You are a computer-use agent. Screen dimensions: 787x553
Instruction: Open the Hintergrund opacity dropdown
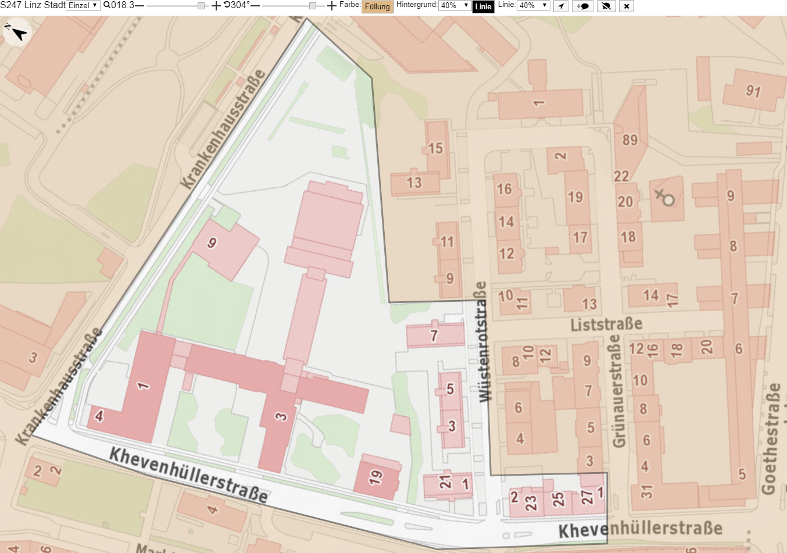(x=455, y=6)
